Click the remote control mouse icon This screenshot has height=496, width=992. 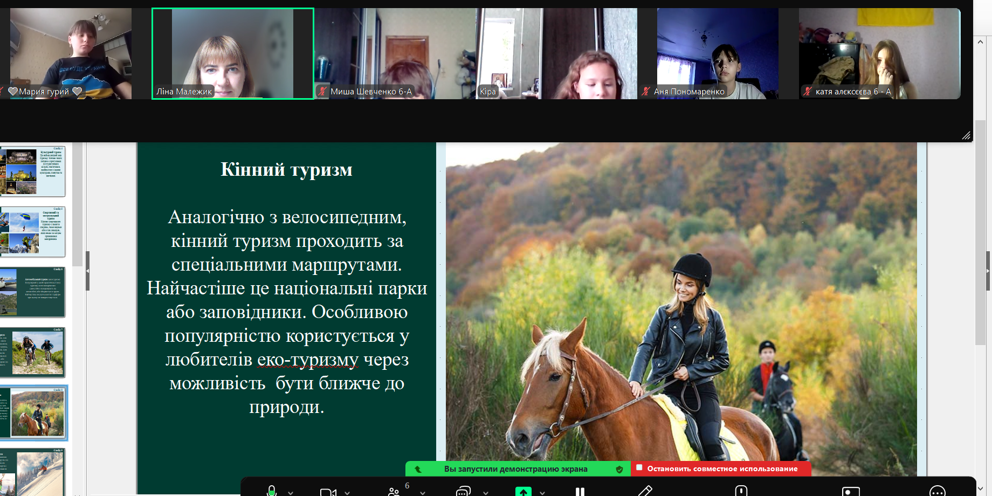(741, 491)
